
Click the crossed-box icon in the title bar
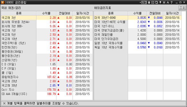click(x=153, y=2)
